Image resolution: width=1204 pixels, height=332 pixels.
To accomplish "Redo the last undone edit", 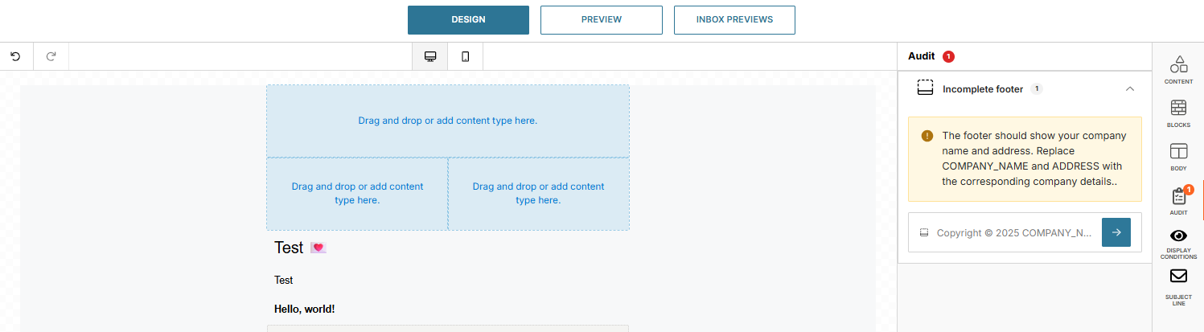I will click(51, 56).
